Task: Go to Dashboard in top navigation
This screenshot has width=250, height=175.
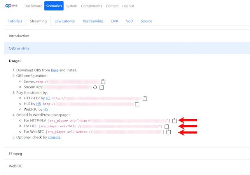Action: [x=33, y=6]
